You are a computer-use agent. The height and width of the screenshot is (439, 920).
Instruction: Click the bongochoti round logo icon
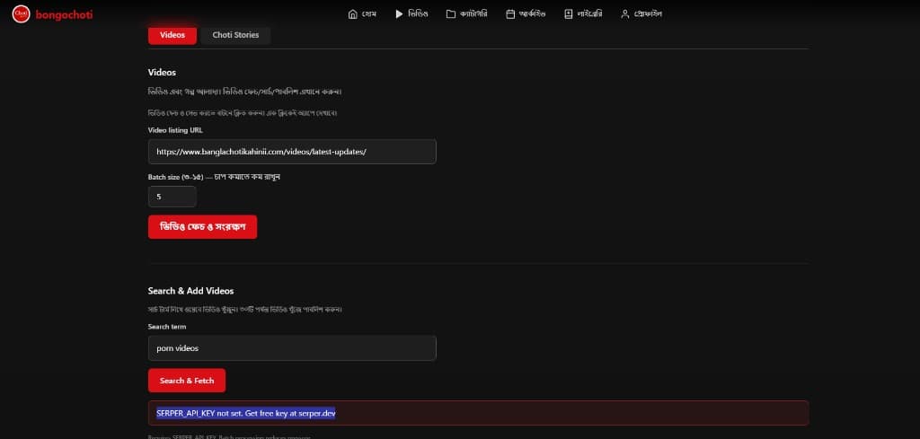[21, 14]
